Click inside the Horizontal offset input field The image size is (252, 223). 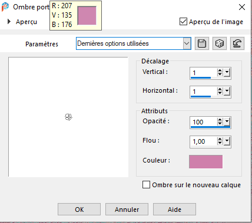pyautogui.click(x=204, y=92)
